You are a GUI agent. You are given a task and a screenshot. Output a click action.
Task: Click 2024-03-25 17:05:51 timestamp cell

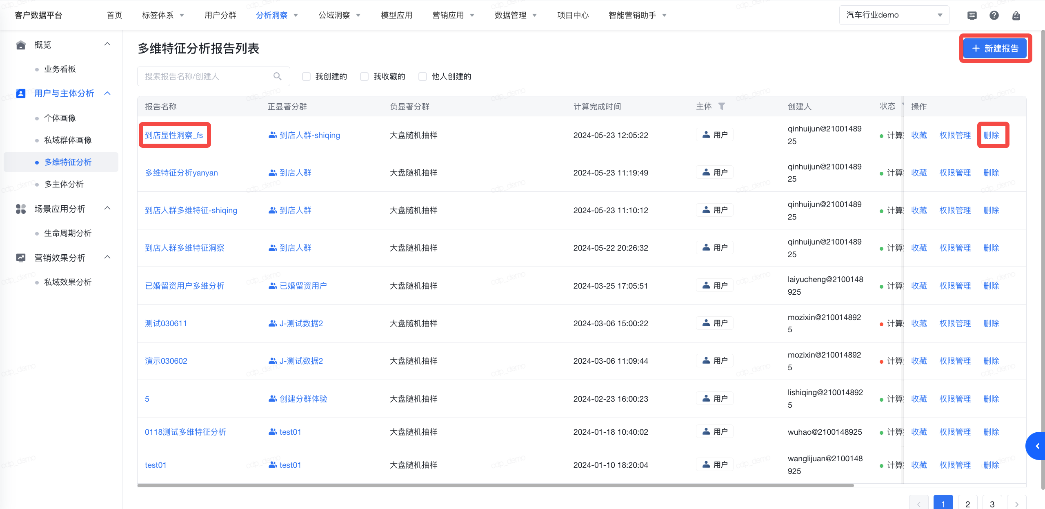click(611, 286)
